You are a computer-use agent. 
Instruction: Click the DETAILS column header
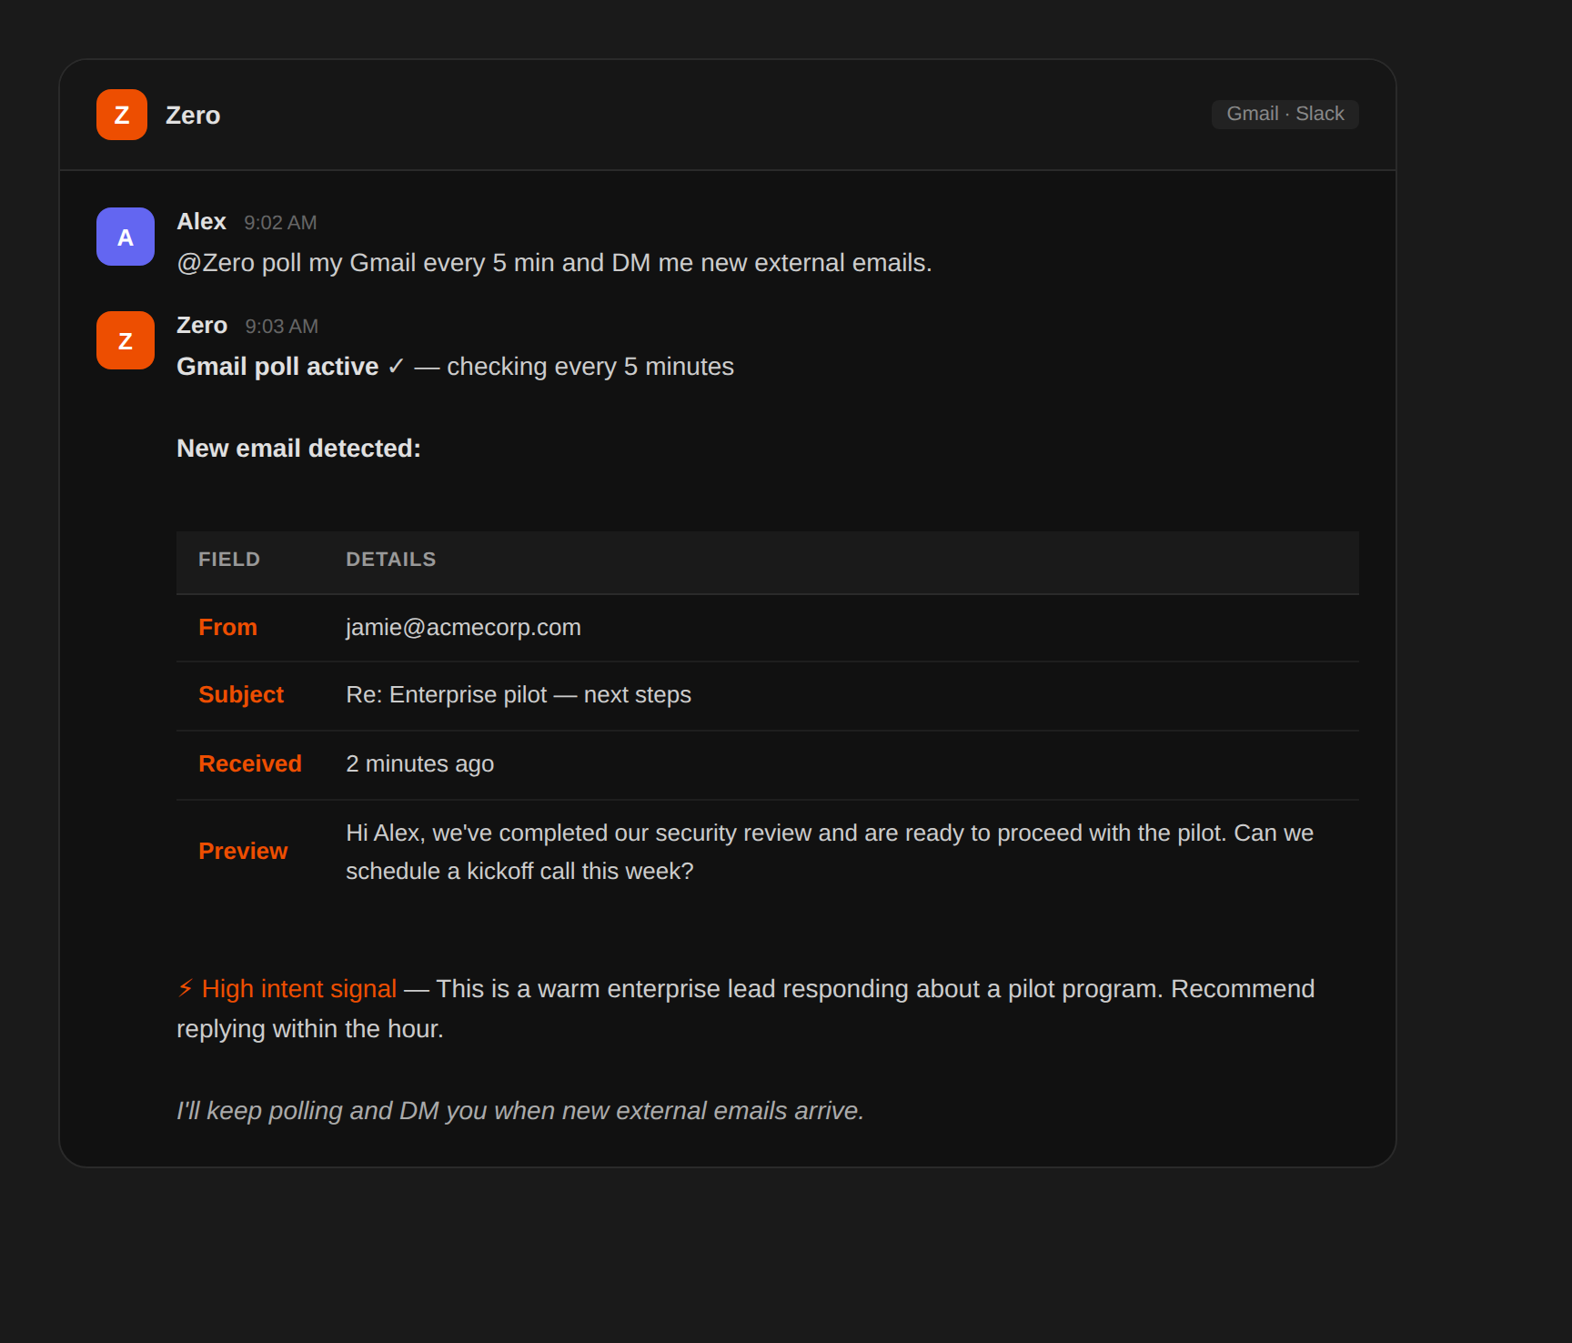point(391,560)
